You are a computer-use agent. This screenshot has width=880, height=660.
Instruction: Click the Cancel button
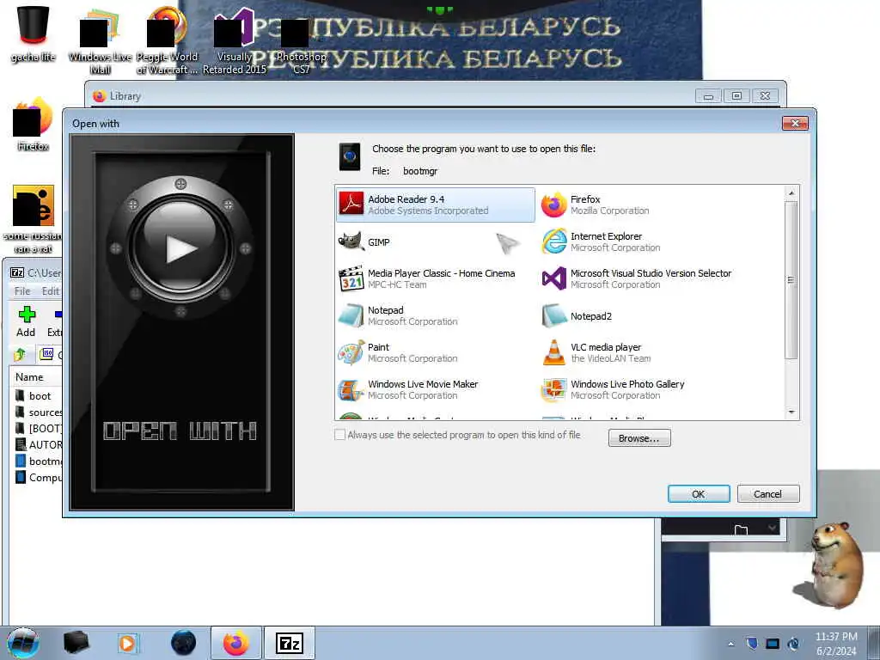coord(767,494)
